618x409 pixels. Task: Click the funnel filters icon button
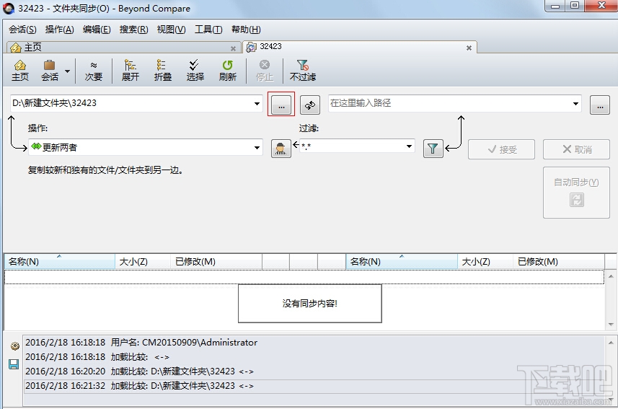point(433,149)
